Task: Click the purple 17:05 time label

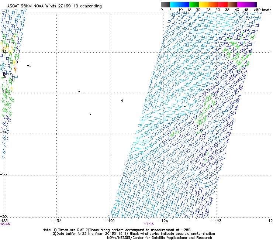Action: tap(149, 224)
